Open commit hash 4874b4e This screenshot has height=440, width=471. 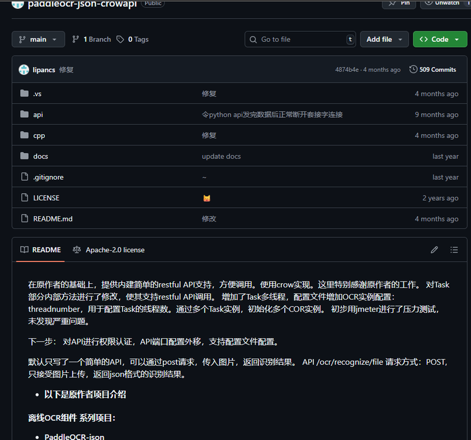pos(347,70)
